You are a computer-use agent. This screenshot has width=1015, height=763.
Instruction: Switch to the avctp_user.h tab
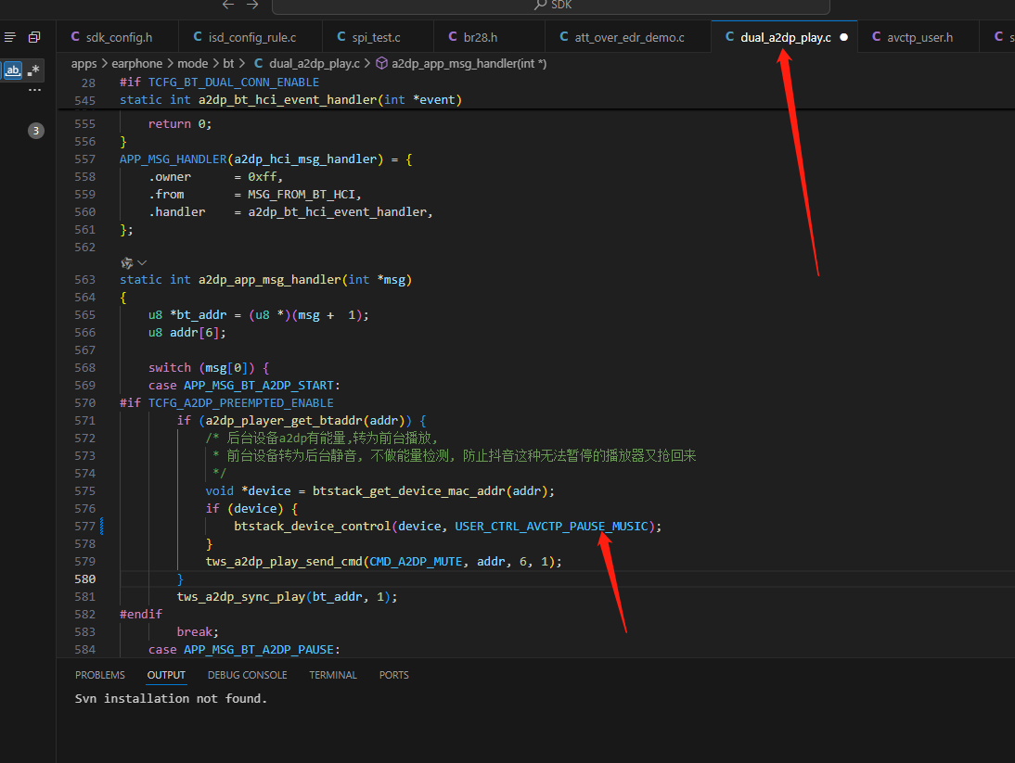(x=918, y=37)
